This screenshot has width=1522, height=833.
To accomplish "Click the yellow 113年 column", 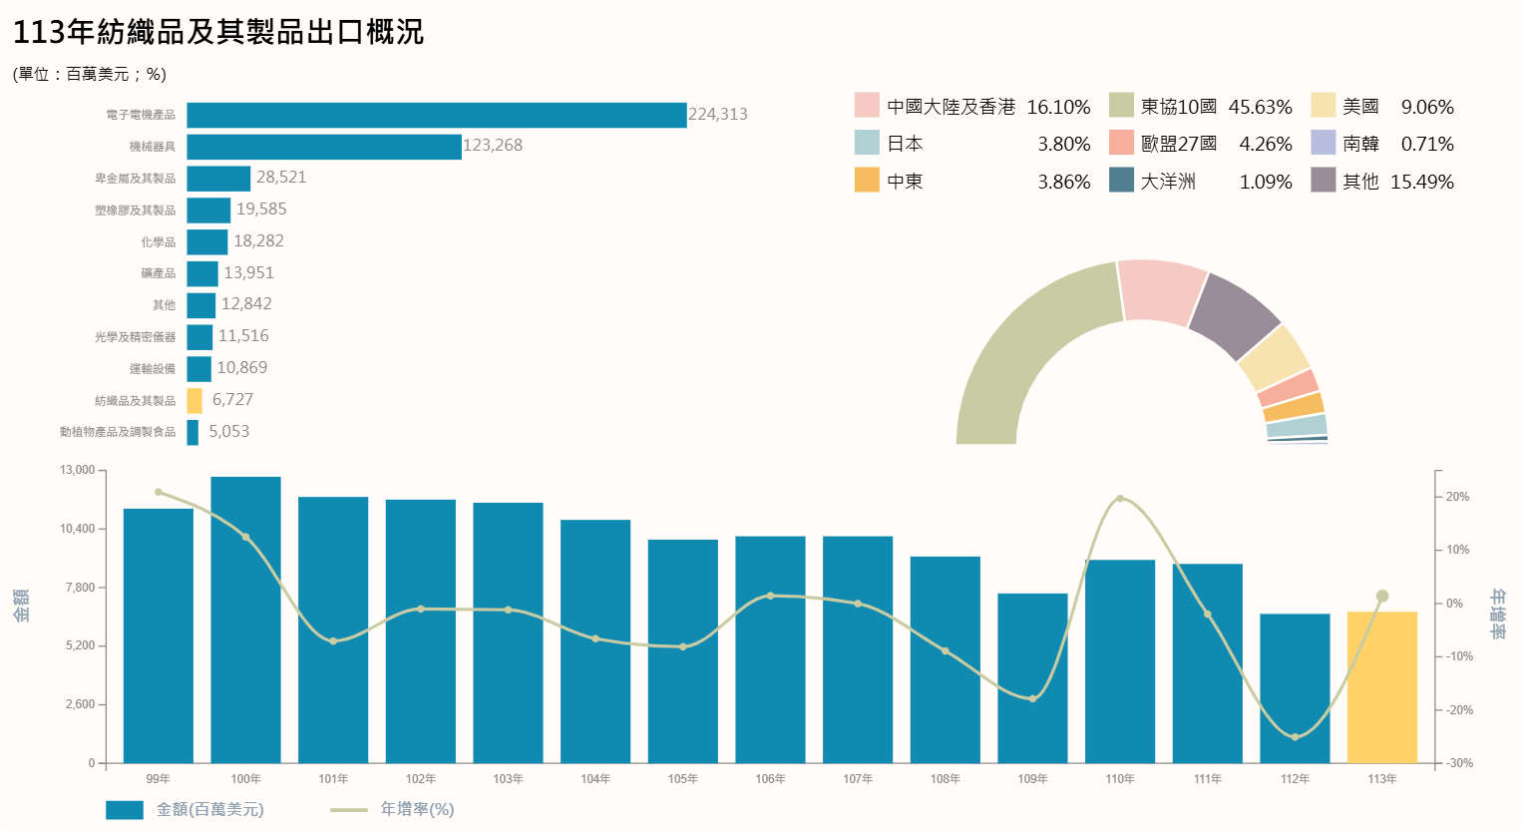I will 1381,688.
